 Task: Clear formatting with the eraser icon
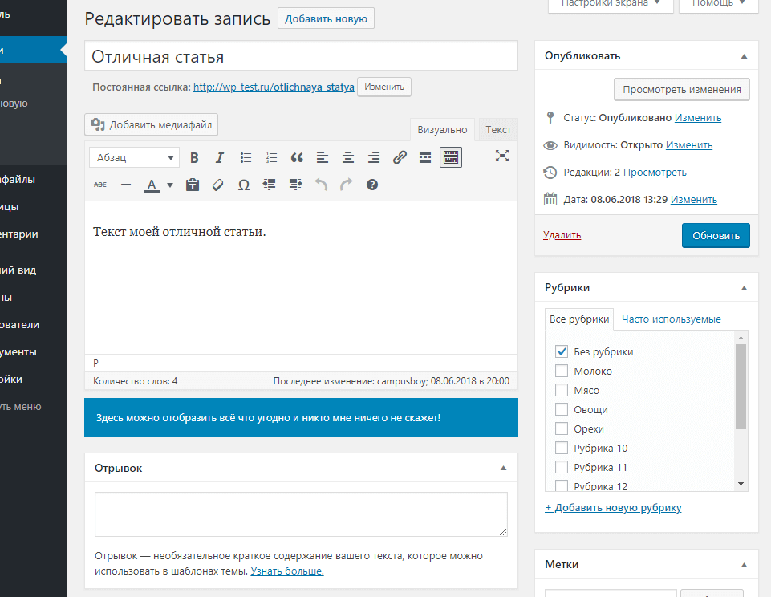click(218, 185)
